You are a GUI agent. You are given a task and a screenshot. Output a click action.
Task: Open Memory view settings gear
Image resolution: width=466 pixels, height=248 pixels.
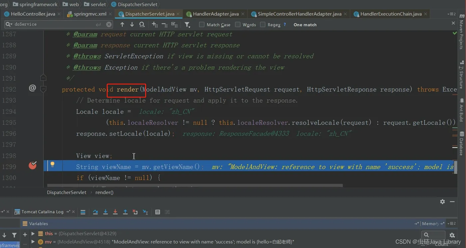click(x=452, y=235)
